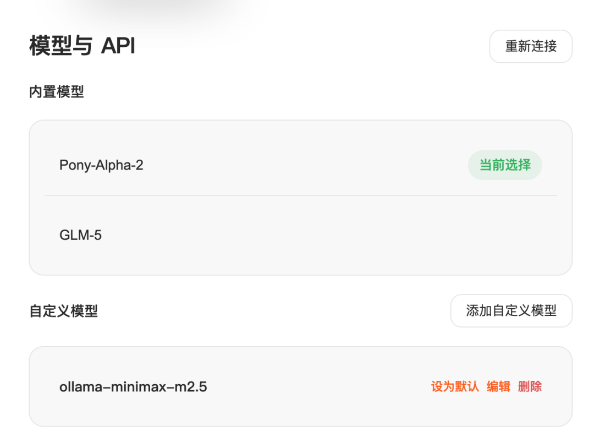Image resolution: width=594 pixels, height=437 pixels.
Task: Click the orange 编辑 text link
Action: 498,386
